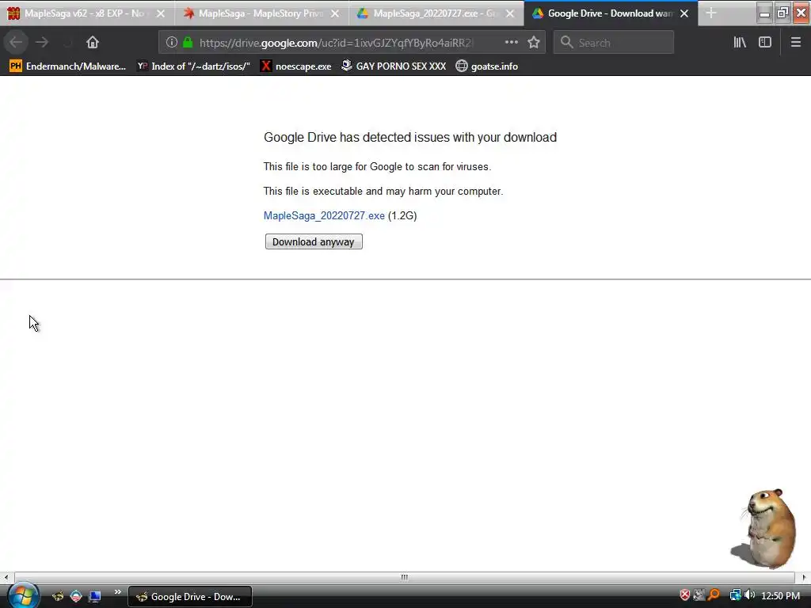Open a new tab with plus button
Image resolution: width=811 pixels, height=608 pixels.
tap(711, 13)
